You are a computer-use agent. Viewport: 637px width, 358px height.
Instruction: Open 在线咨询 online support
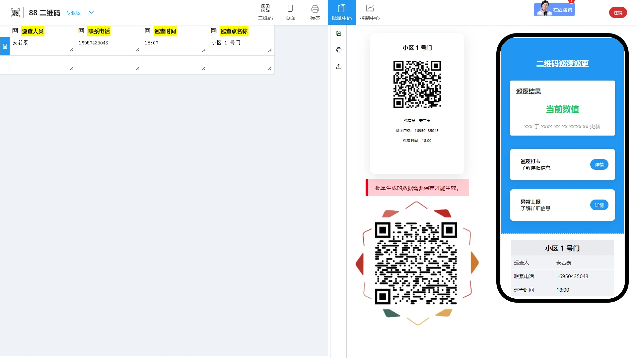tap(554, 9)
